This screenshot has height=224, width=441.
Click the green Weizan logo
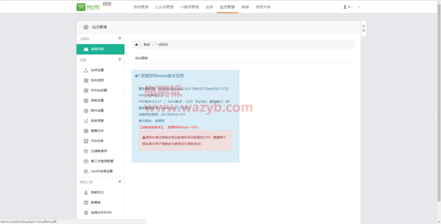coord(88,7)
